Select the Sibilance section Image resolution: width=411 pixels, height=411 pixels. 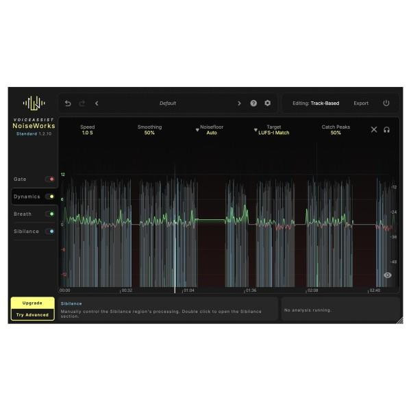[26, 232]
